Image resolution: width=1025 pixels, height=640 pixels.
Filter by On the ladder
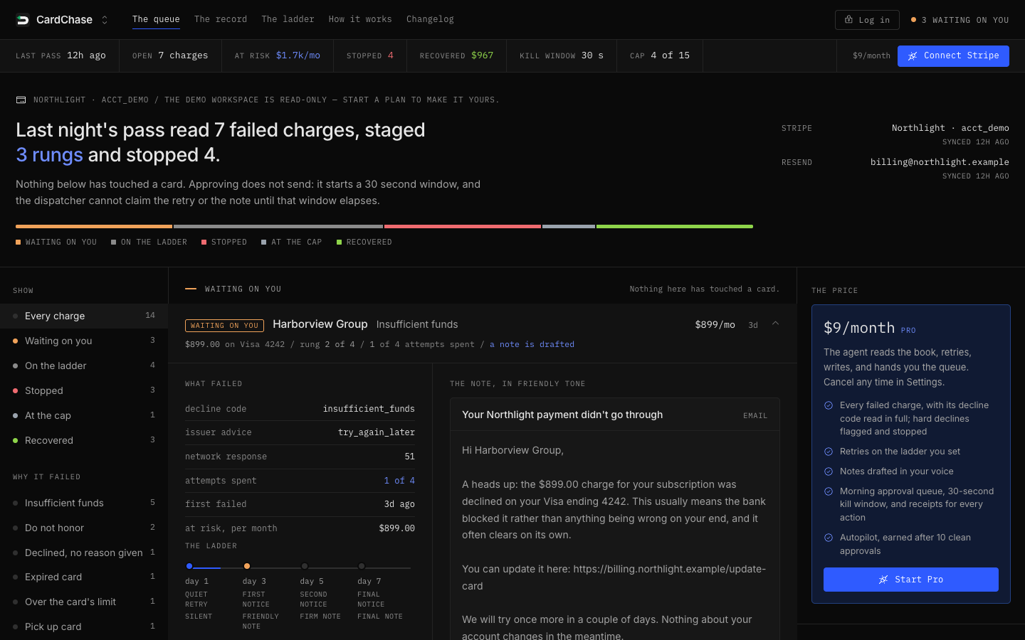(84, 366)
